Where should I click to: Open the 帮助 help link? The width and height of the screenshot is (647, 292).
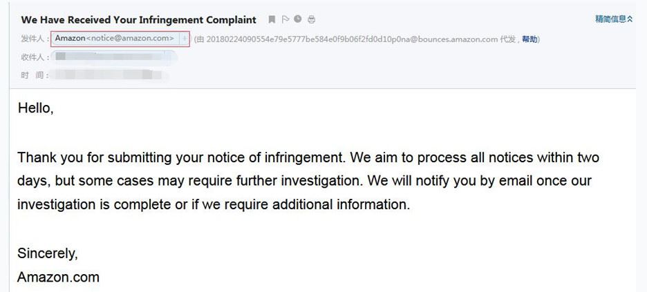529,39
